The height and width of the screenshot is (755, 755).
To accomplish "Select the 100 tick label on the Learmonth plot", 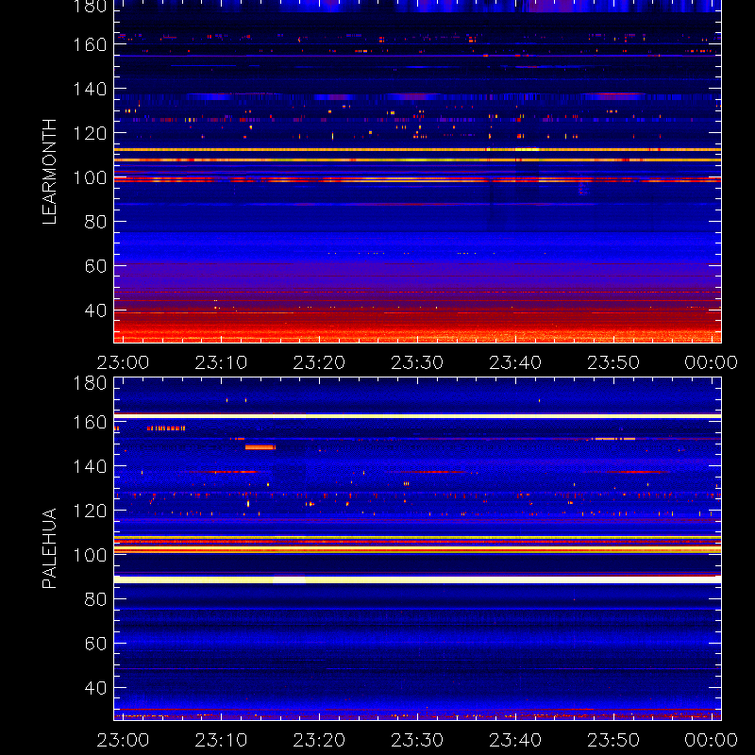I will pos(90,177).
